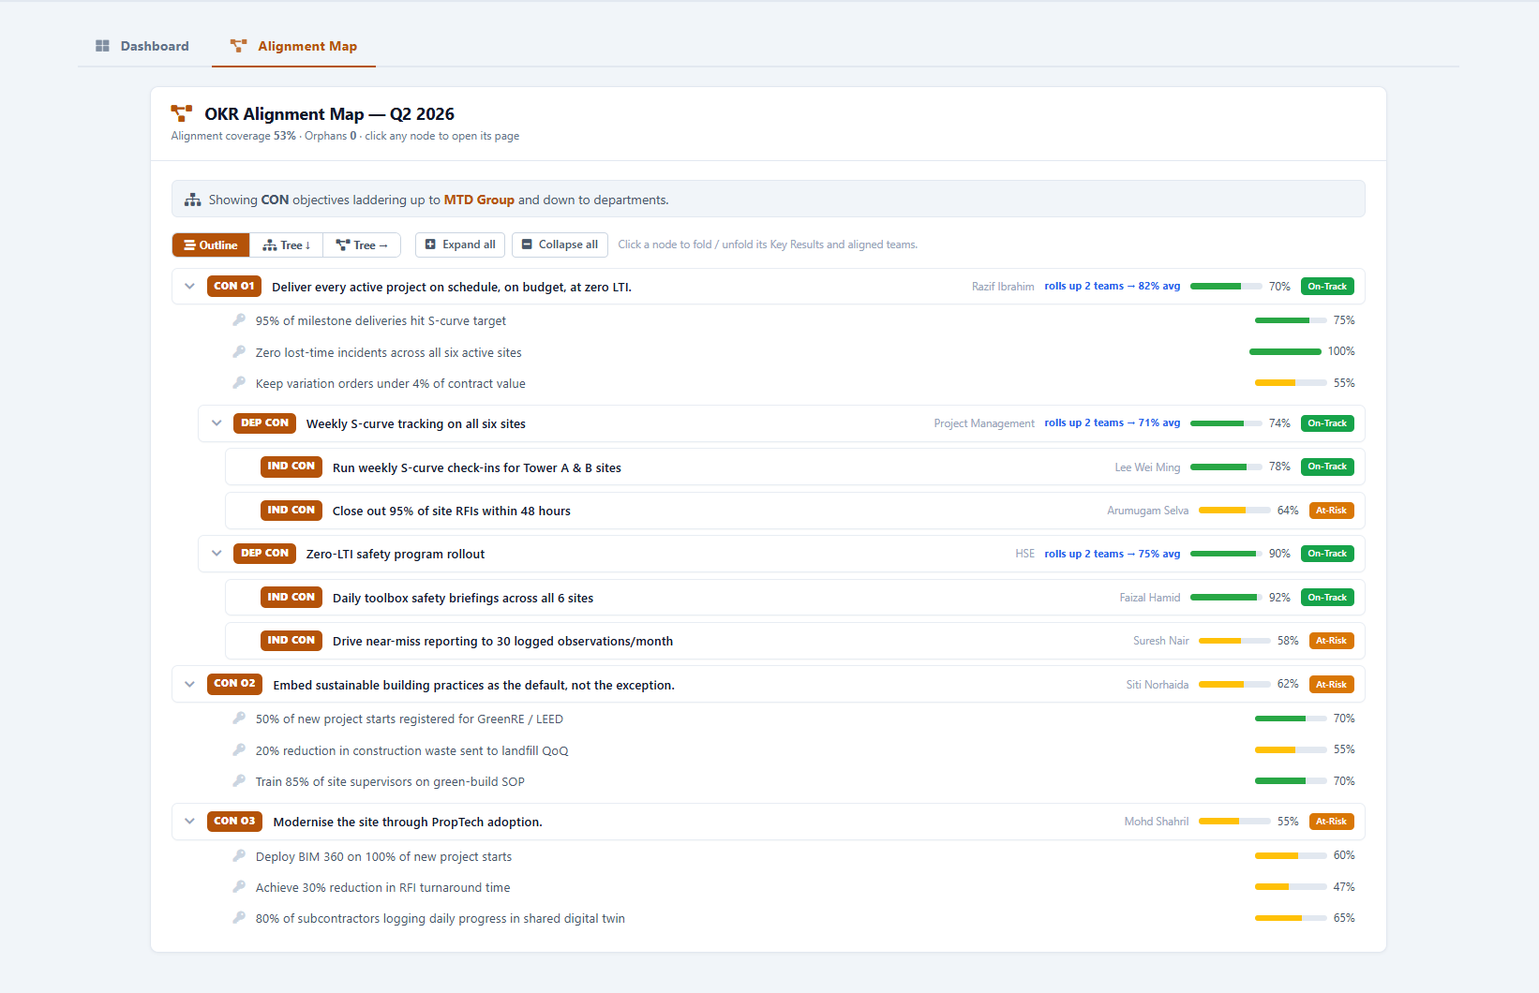Click key icon beside Deploy BIM 360

239,856
